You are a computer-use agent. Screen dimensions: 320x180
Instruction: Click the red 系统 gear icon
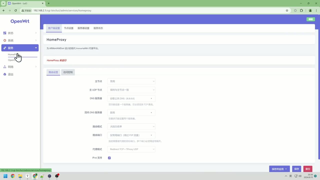pyautogui.click(x=4, y=40)
